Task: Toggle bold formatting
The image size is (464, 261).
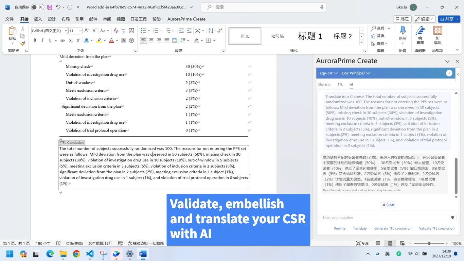Action: (35, 40)
